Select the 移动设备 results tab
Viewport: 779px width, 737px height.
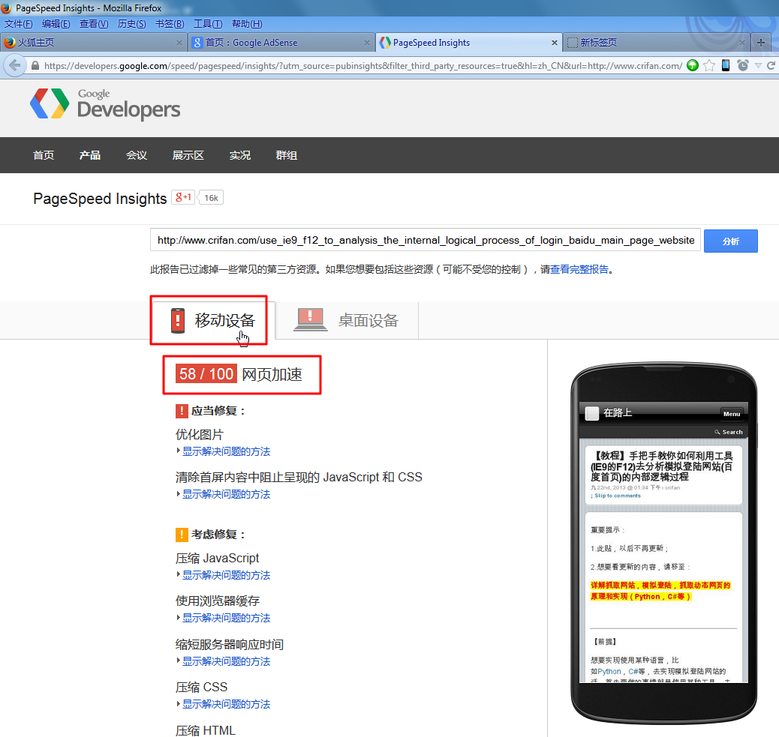click(x=212, y=321)
